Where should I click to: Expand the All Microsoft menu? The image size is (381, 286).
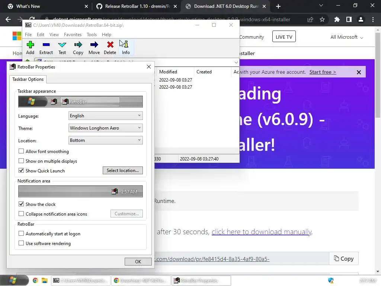[x=347, y=37]
